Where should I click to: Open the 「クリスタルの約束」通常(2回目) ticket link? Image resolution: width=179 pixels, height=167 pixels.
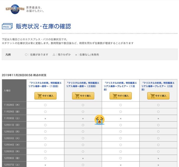point(83,85)
